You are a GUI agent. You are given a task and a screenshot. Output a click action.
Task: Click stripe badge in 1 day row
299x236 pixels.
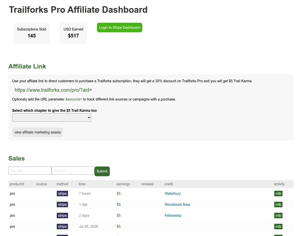62,204
